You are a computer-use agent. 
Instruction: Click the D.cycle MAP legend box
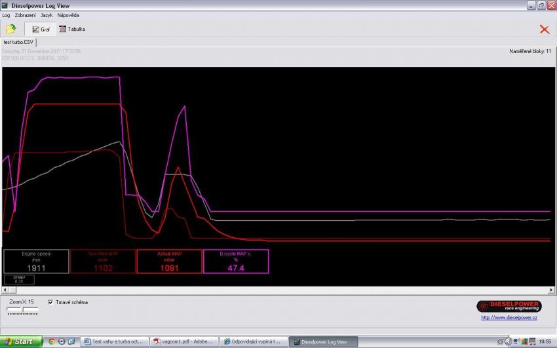(236, 261)
